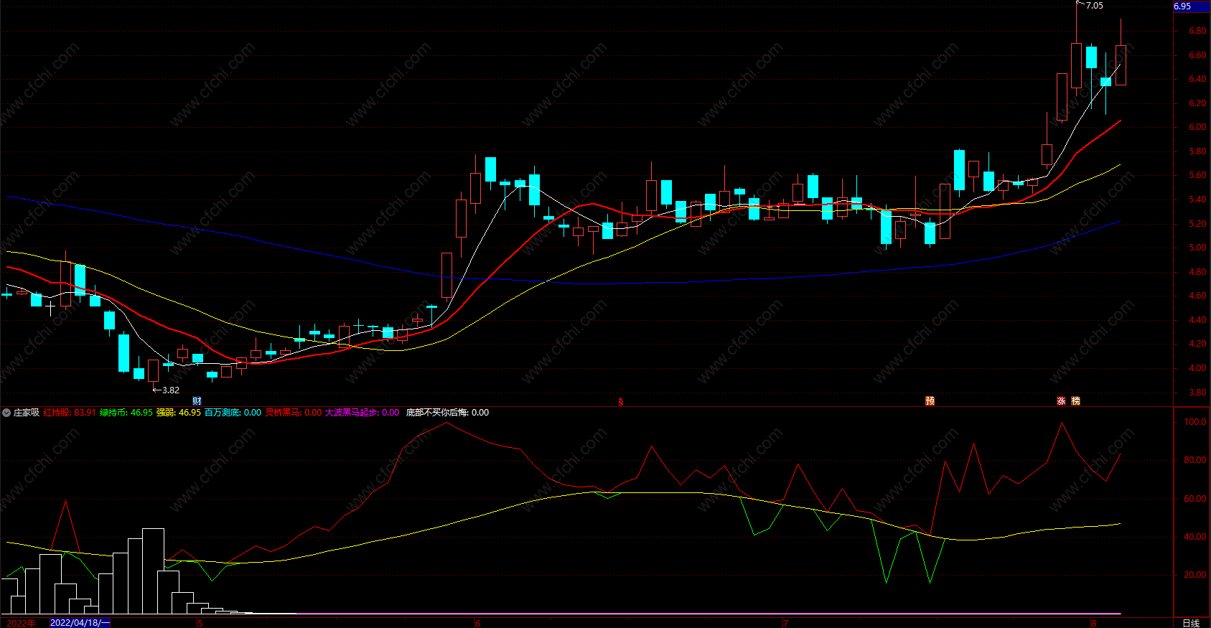This screenshot has height=628, width=1211.
Task: Click the 张 event marker icon
Action: pyautogui.click(x=1061, y=401)
